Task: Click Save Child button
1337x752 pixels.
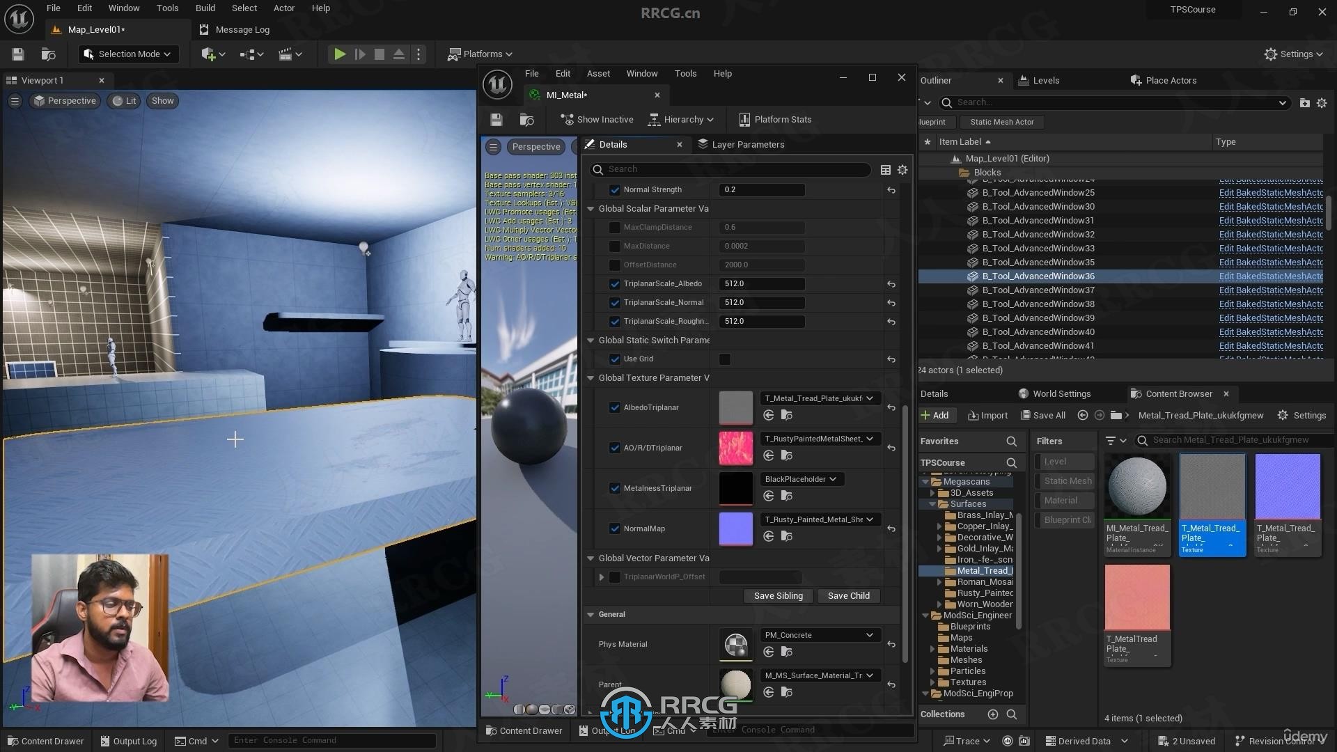Action: point(848,595)
